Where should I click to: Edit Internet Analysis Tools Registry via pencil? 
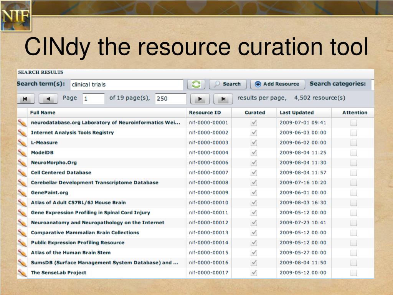(22, 133)
